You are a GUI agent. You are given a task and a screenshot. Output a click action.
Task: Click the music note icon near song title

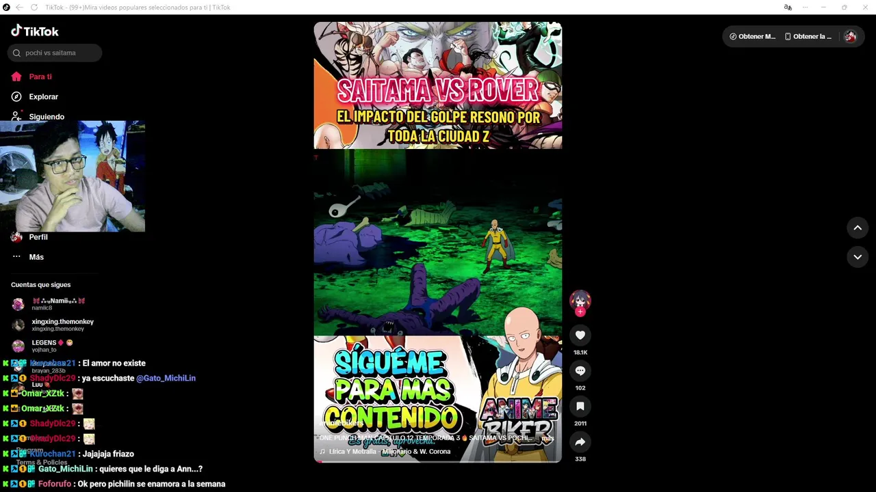coord(322,452)
